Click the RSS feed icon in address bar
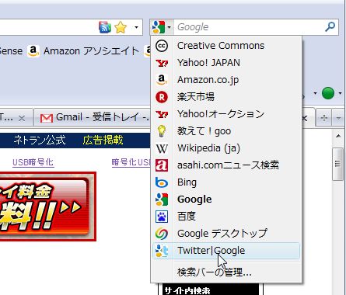The image size is (346, 295). (x=105, y=27)
